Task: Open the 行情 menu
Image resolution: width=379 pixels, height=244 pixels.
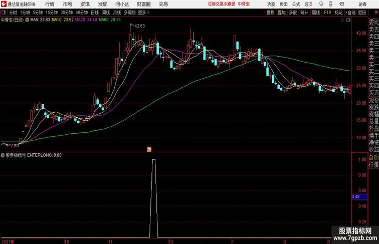Action: pos(50,4)
